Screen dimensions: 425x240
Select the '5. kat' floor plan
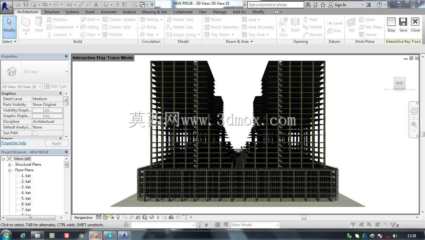pyautogui.click(x=26, y=198)
